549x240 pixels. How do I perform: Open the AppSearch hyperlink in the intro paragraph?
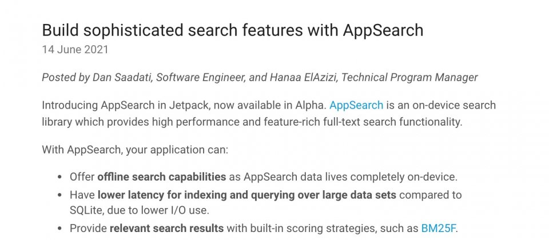[356, 105]
